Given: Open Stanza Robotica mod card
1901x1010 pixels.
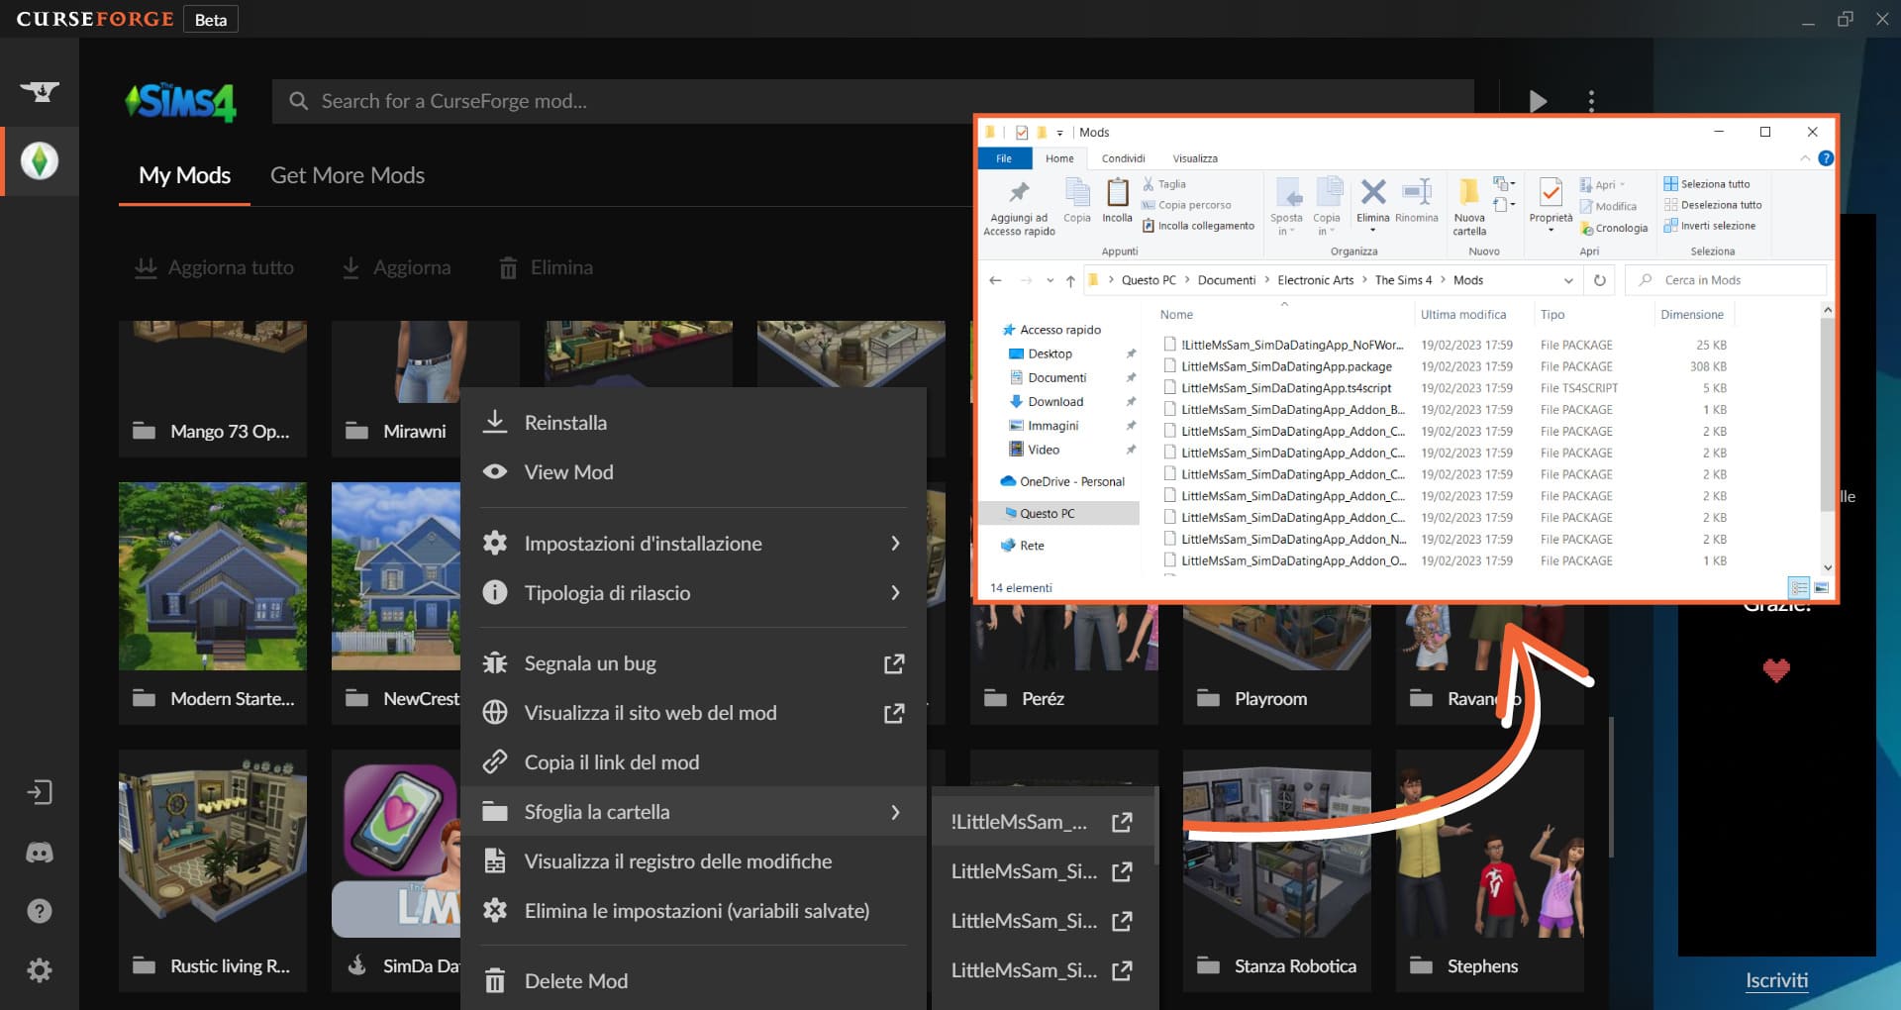Looking at the screenshot, I should 1277,870.
